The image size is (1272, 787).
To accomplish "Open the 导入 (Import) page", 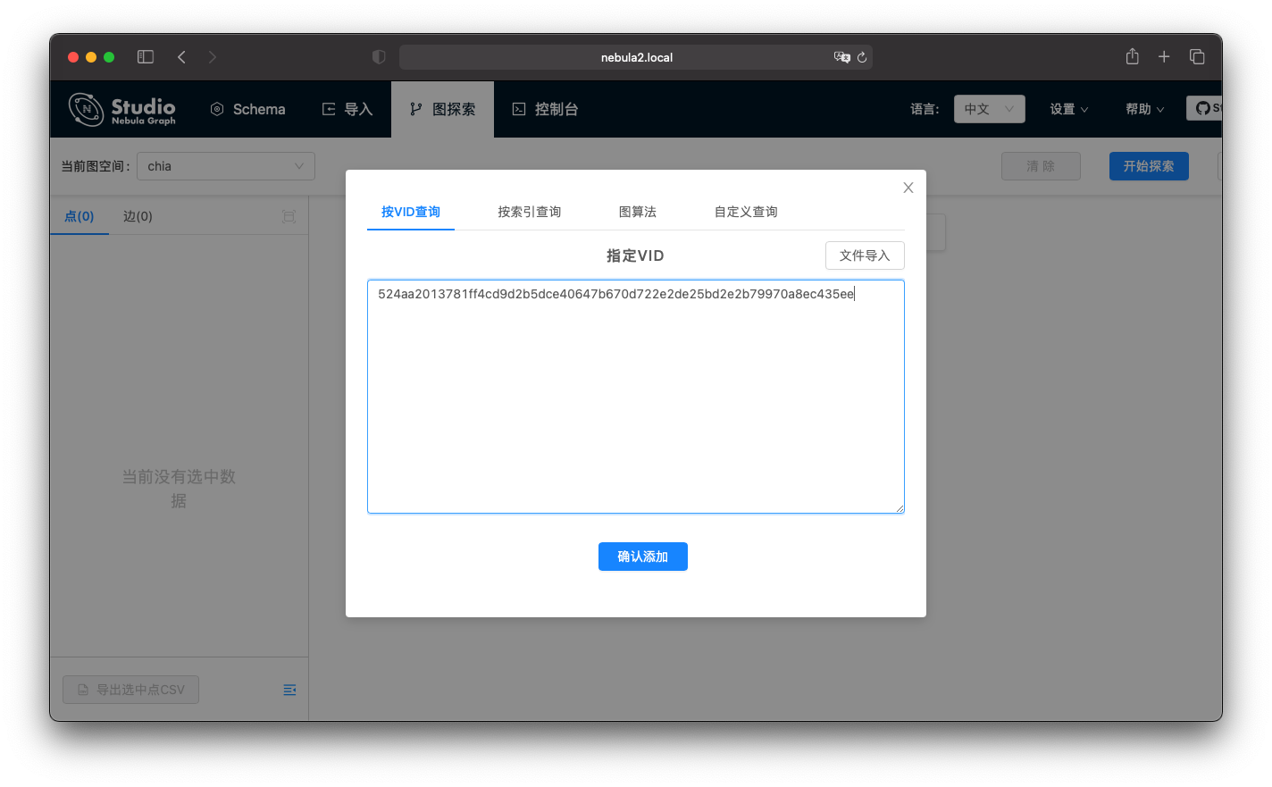I will point(347,109).
